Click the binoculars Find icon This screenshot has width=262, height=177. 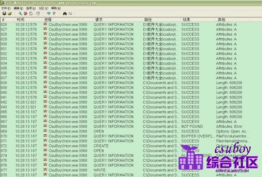click(x=64, y=14)
